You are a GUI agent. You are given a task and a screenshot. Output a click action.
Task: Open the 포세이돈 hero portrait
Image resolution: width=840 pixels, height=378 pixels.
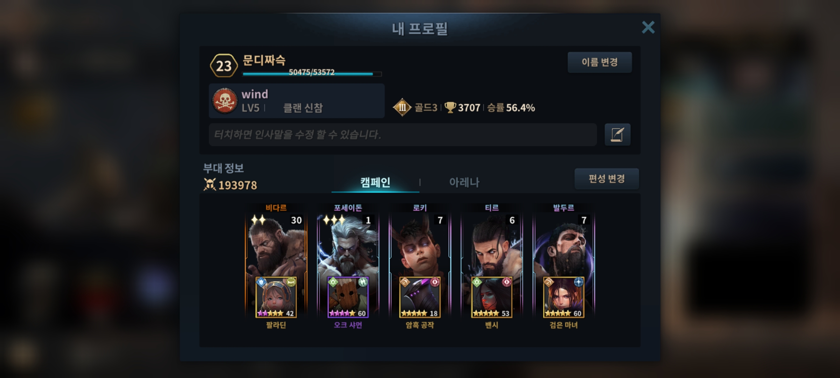348,245
